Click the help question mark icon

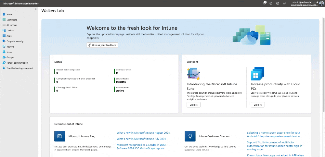[278, 3]
